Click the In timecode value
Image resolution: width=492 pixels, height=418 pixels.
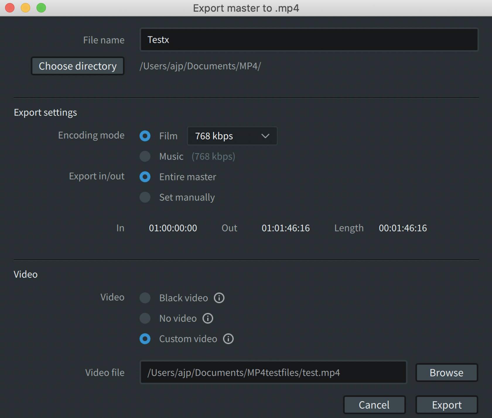pyautogui.click(x=173, y=228)
